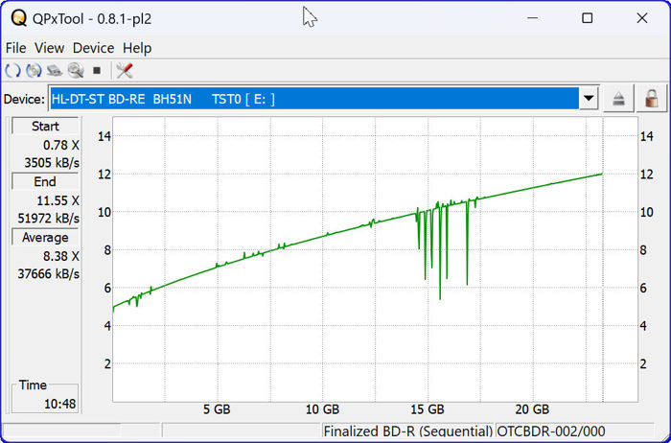
Task: Start a scan with the magnifier icon
Action: (x=76, y=71)
